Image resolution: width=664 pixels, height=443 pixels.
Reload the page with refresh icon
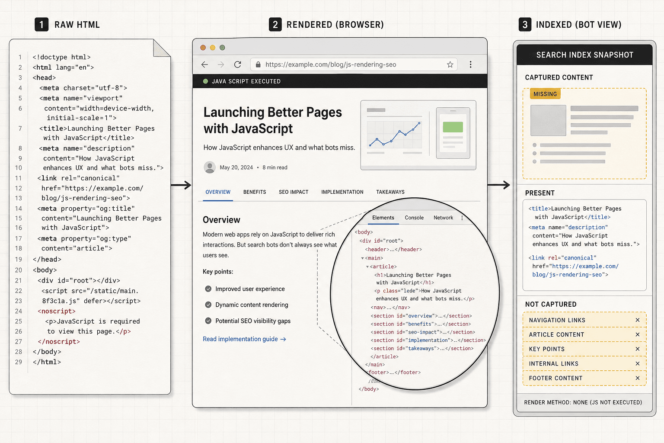[x=237, y=64]
